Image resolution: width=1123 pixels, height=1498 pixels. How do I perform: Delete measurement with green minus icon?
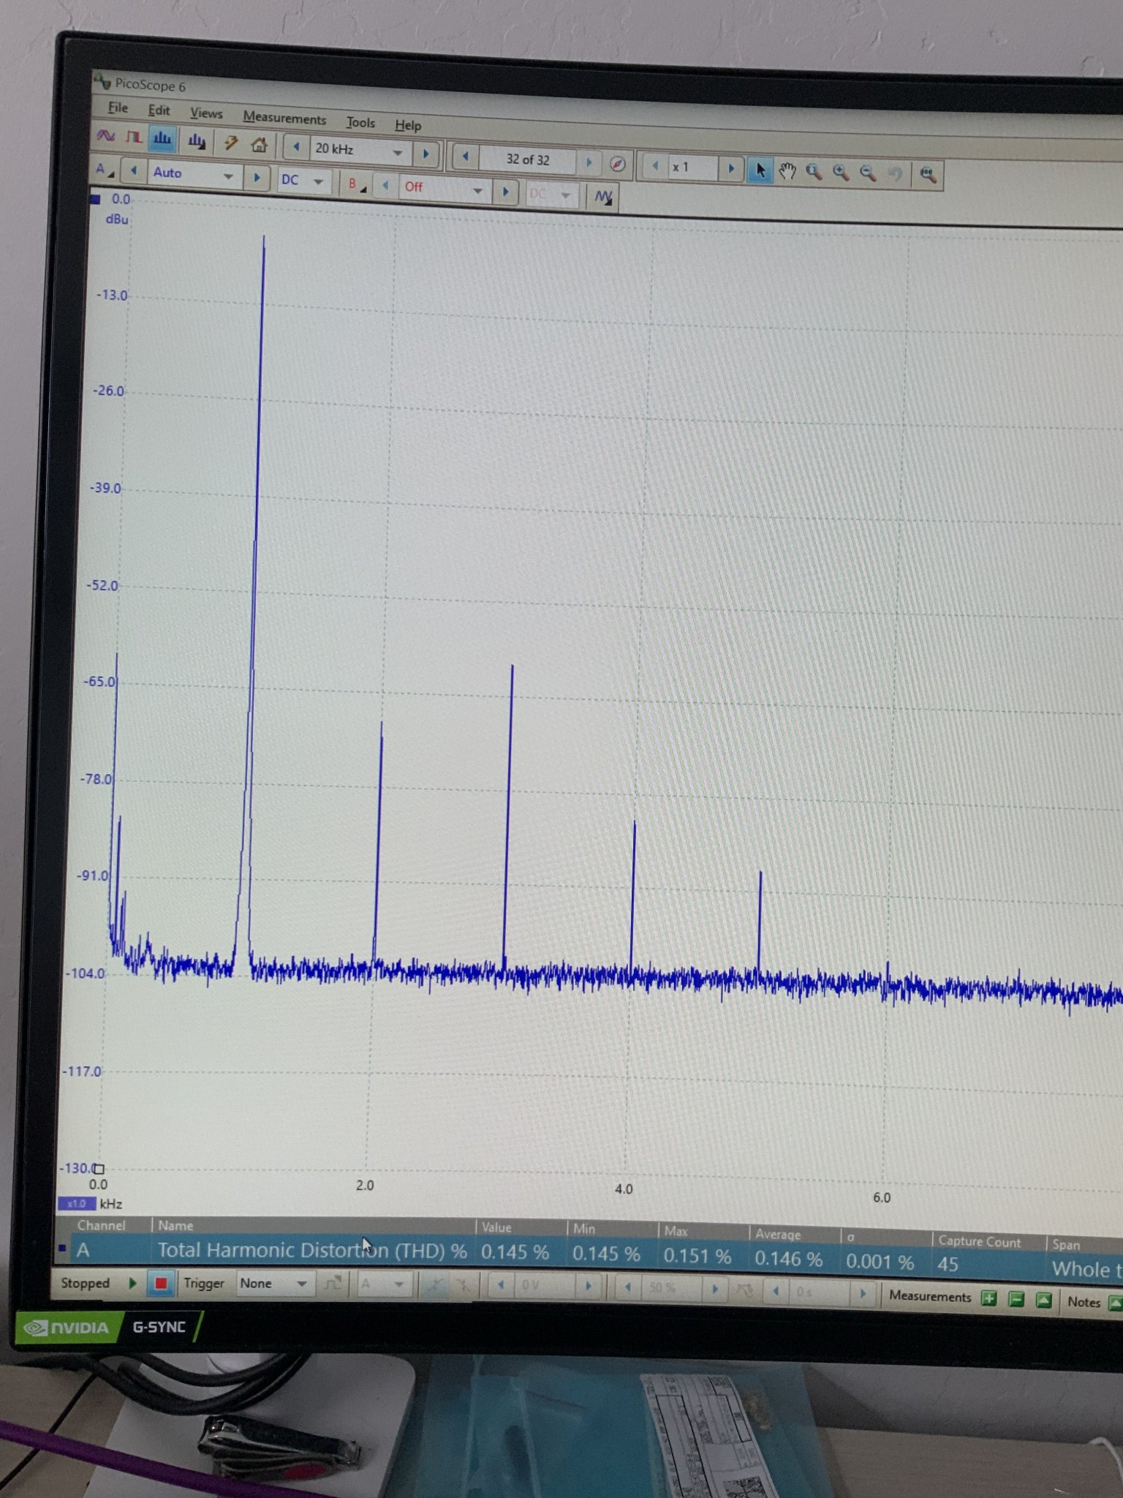pos(1016,1300)
